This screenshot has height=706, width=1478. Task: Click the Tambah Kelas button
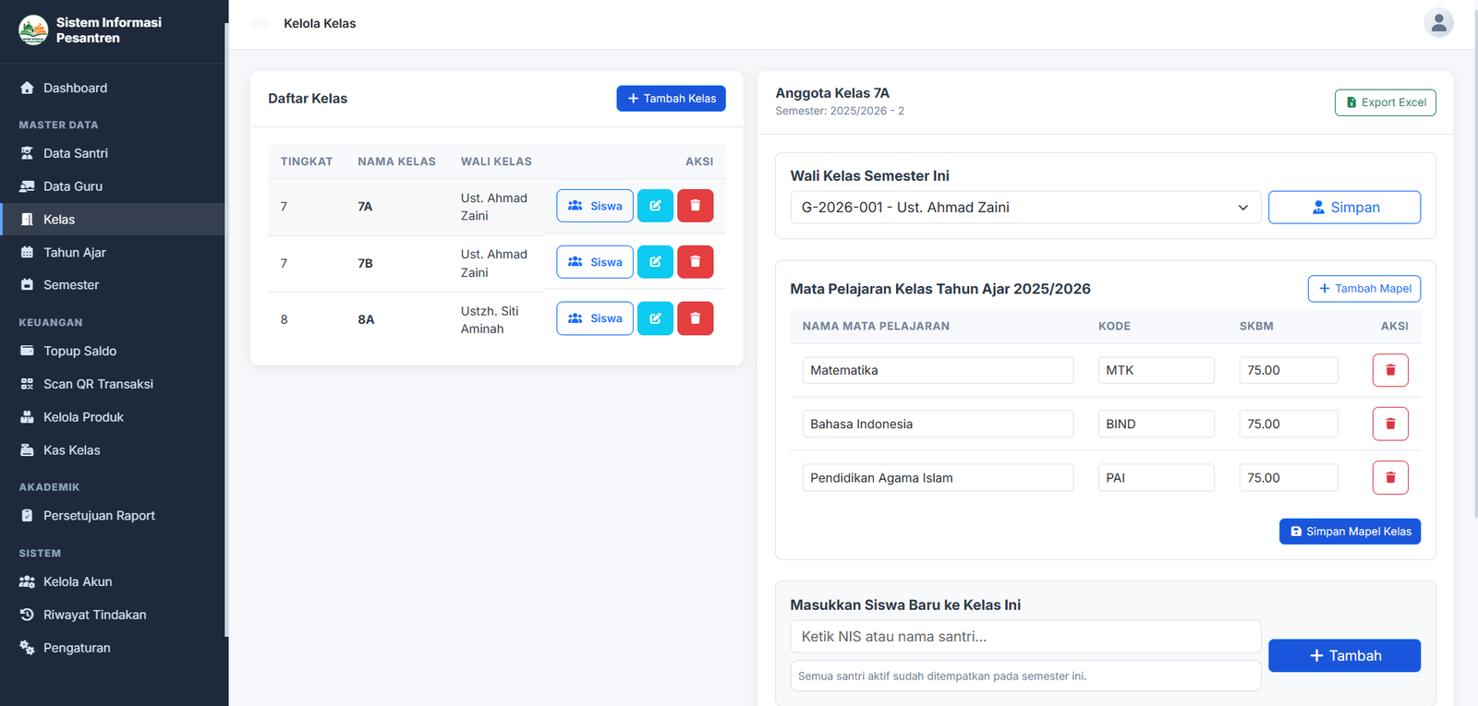click(x=671, y=99)
